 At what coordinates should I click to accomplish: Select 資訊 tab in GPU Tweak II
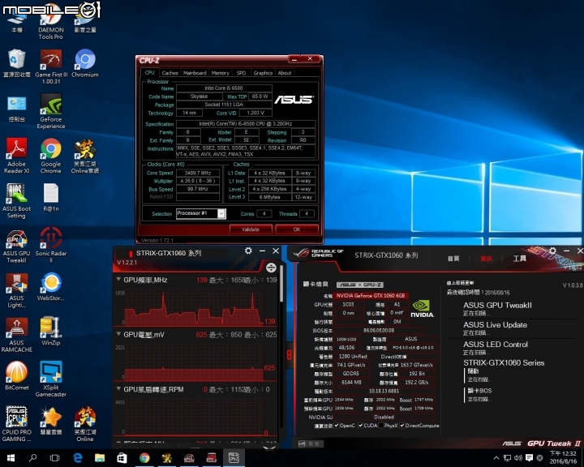486,259
